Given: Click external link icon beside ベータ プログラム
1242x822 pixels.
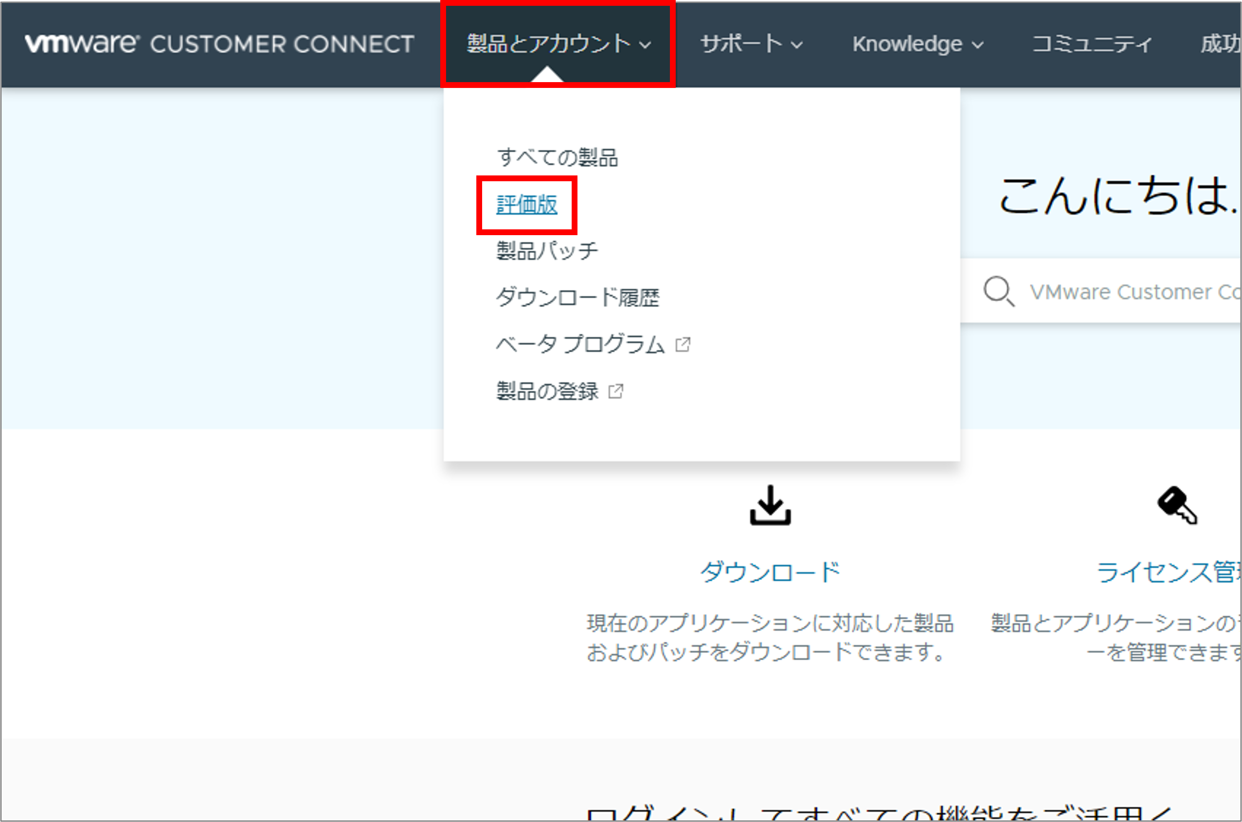Looking at the screenshot, I should point(683,344).
